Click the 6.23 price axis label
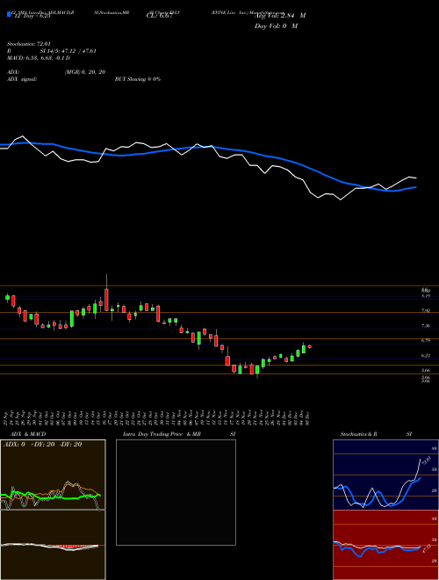Image resolution: width=439 pixels, height=580 pixels. 426,356
